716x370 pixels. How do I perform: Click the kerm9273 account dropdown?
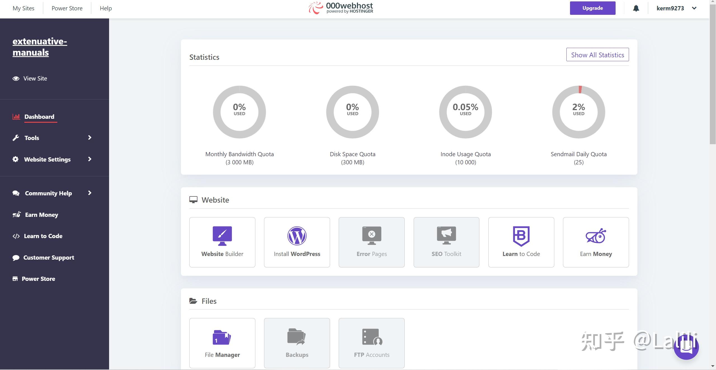click(676, 8)
